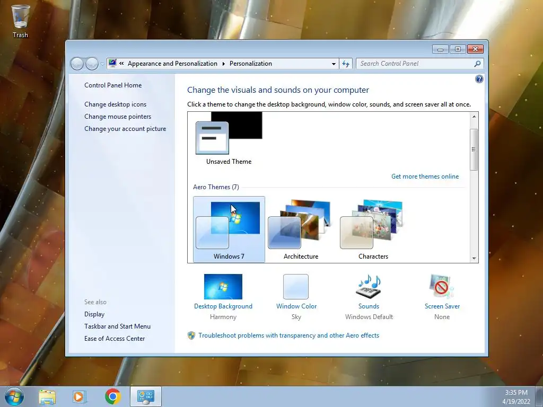Viewport: 543px width, 407px height.
Task: Select the Windows 7 theme
Action: [229, 229]
